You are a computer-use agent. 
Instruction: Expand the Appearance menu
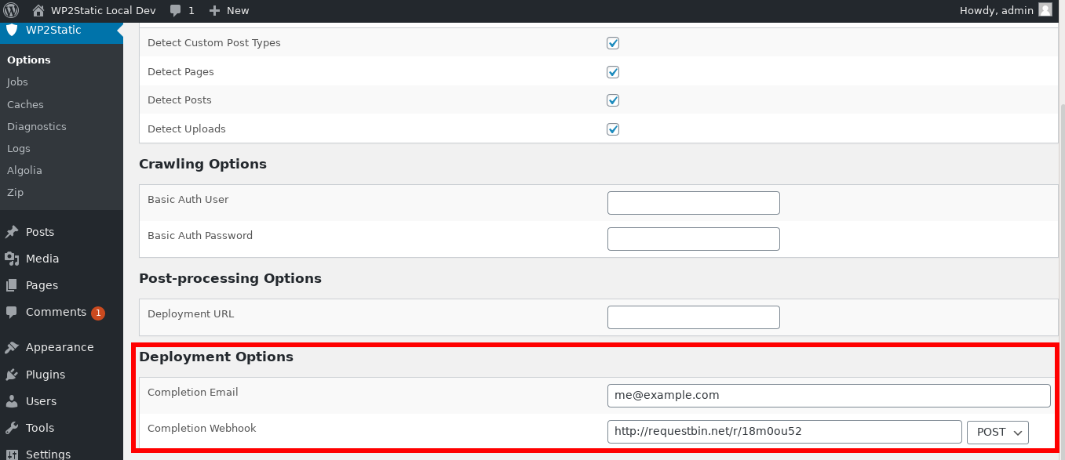60,346
